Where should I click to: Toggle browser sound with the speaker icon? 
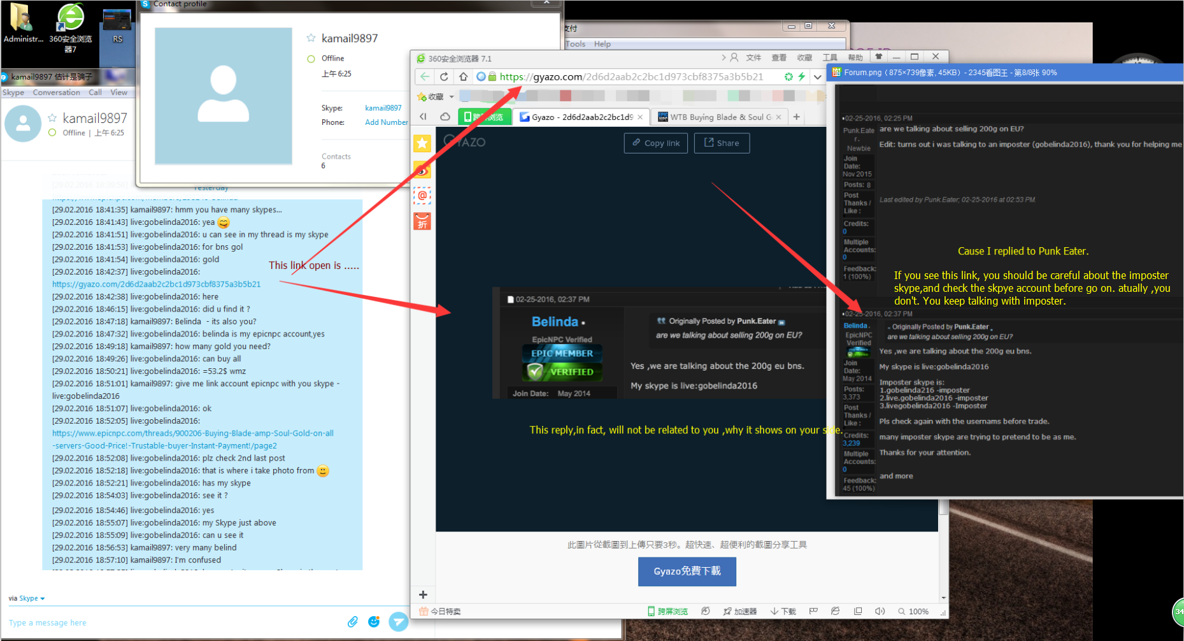[880, 611]
